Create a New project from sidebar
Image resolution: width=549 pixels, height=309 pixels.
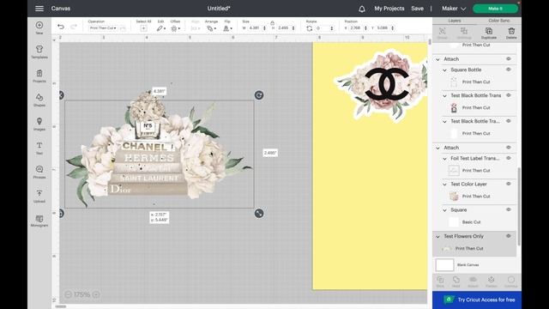[39, 27]
